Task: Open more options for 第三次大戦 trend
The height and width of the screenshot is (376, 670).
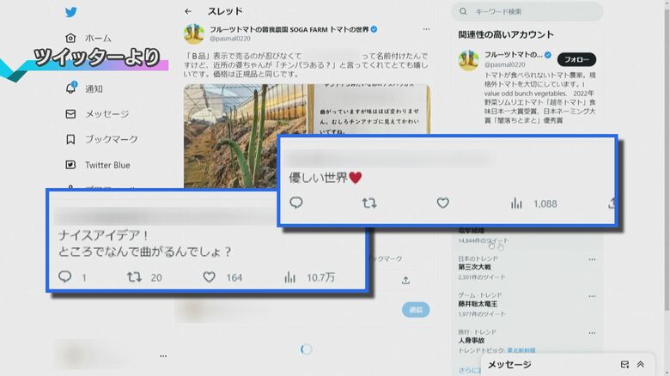Action: point(592,259)
